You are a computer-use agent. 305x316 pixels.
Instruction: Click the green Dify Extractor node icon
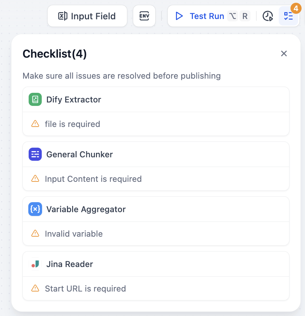point(35,99)
